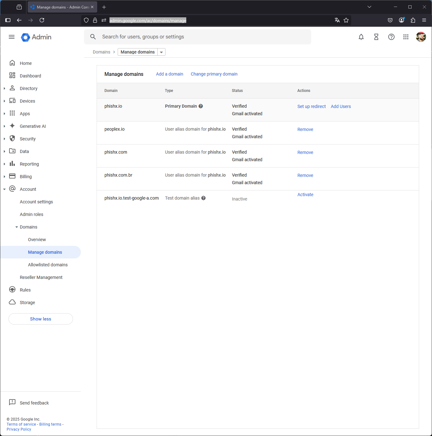Collapse the Domains submenu
Viewport: 432px width, 436px height.
(17, 227)
